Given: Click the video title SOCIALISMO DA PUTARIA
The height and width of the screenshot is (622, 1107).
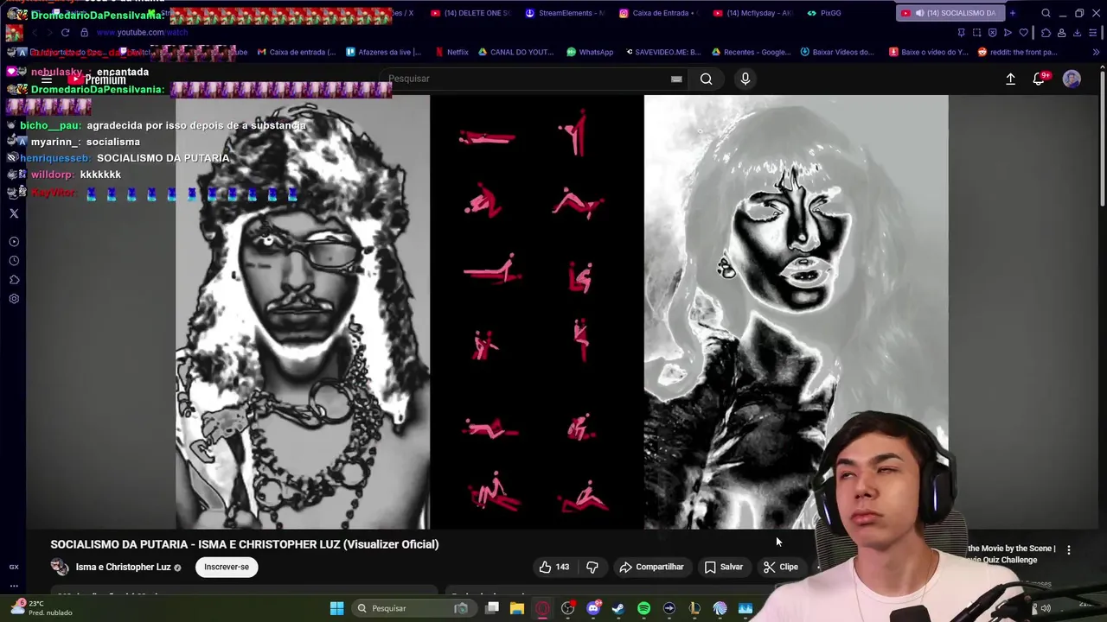Looking at the screenshot, I should click(x=245, y=544).
